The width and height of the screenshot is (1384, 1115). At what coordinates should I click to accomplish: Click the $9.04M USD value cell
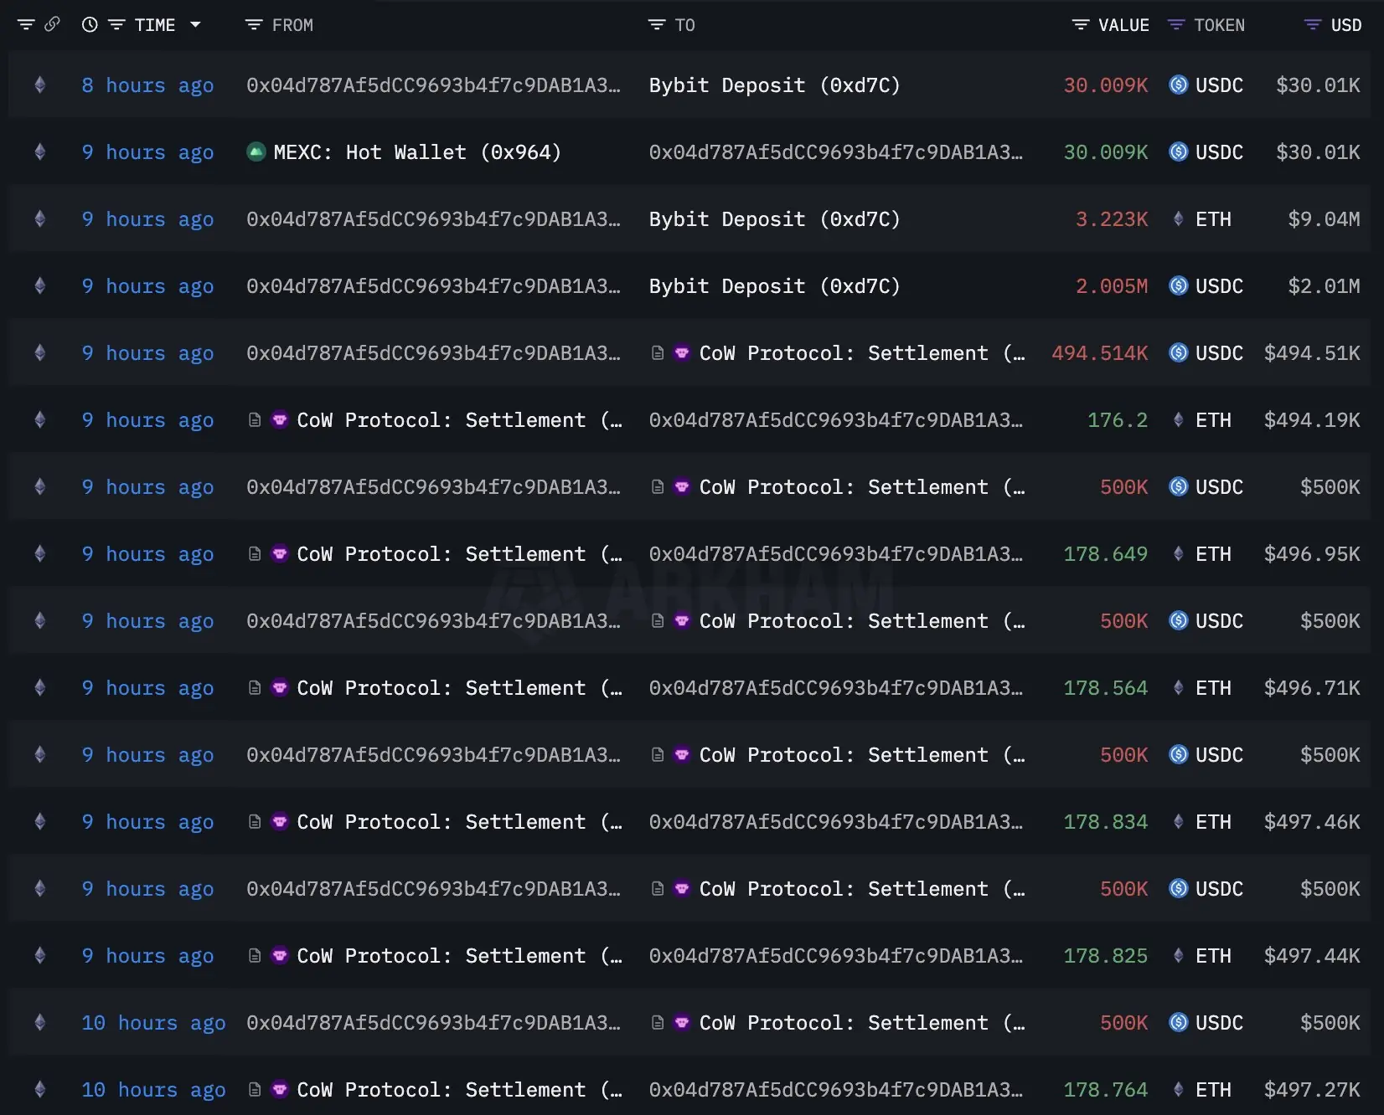[x=1324, y=219]
